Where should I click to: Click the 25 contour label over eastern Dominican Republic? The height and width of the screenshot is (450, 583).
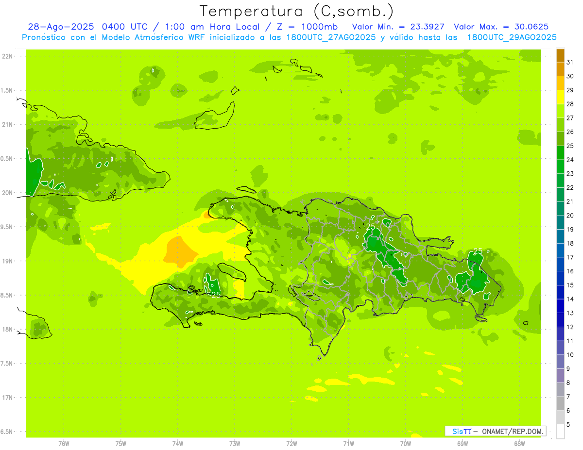pos(478,251)
